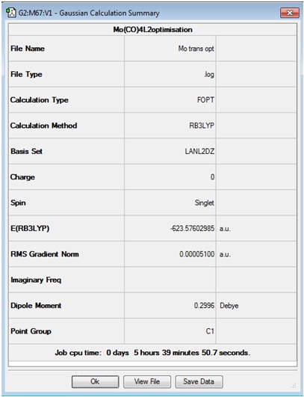The height and width of the screenshot is (397, 304).
Task: Select the Point Group value C1
Action: (x=210, y=331)
